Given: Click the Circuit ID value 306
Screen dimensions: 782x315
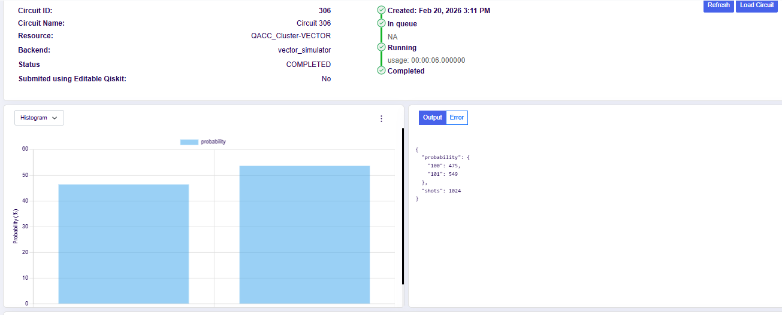Looking at the screenshot, I should (324, 11).
